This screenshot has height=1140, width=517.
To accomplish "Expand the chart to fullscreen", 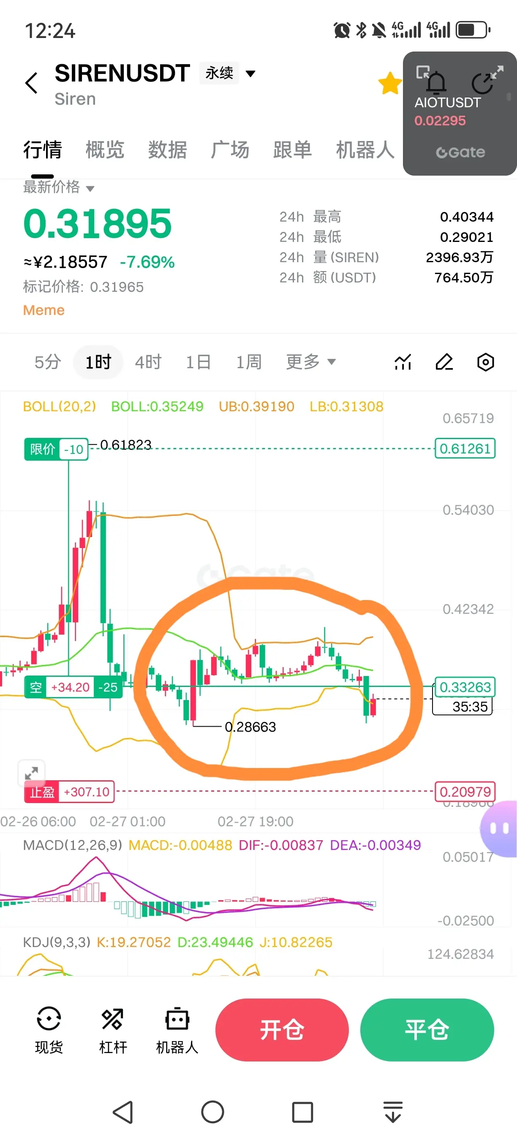I will (31, 773).
